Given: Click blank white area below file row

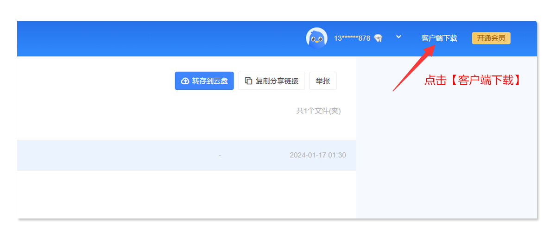Looking at the screenshot, I should [185, 194].
